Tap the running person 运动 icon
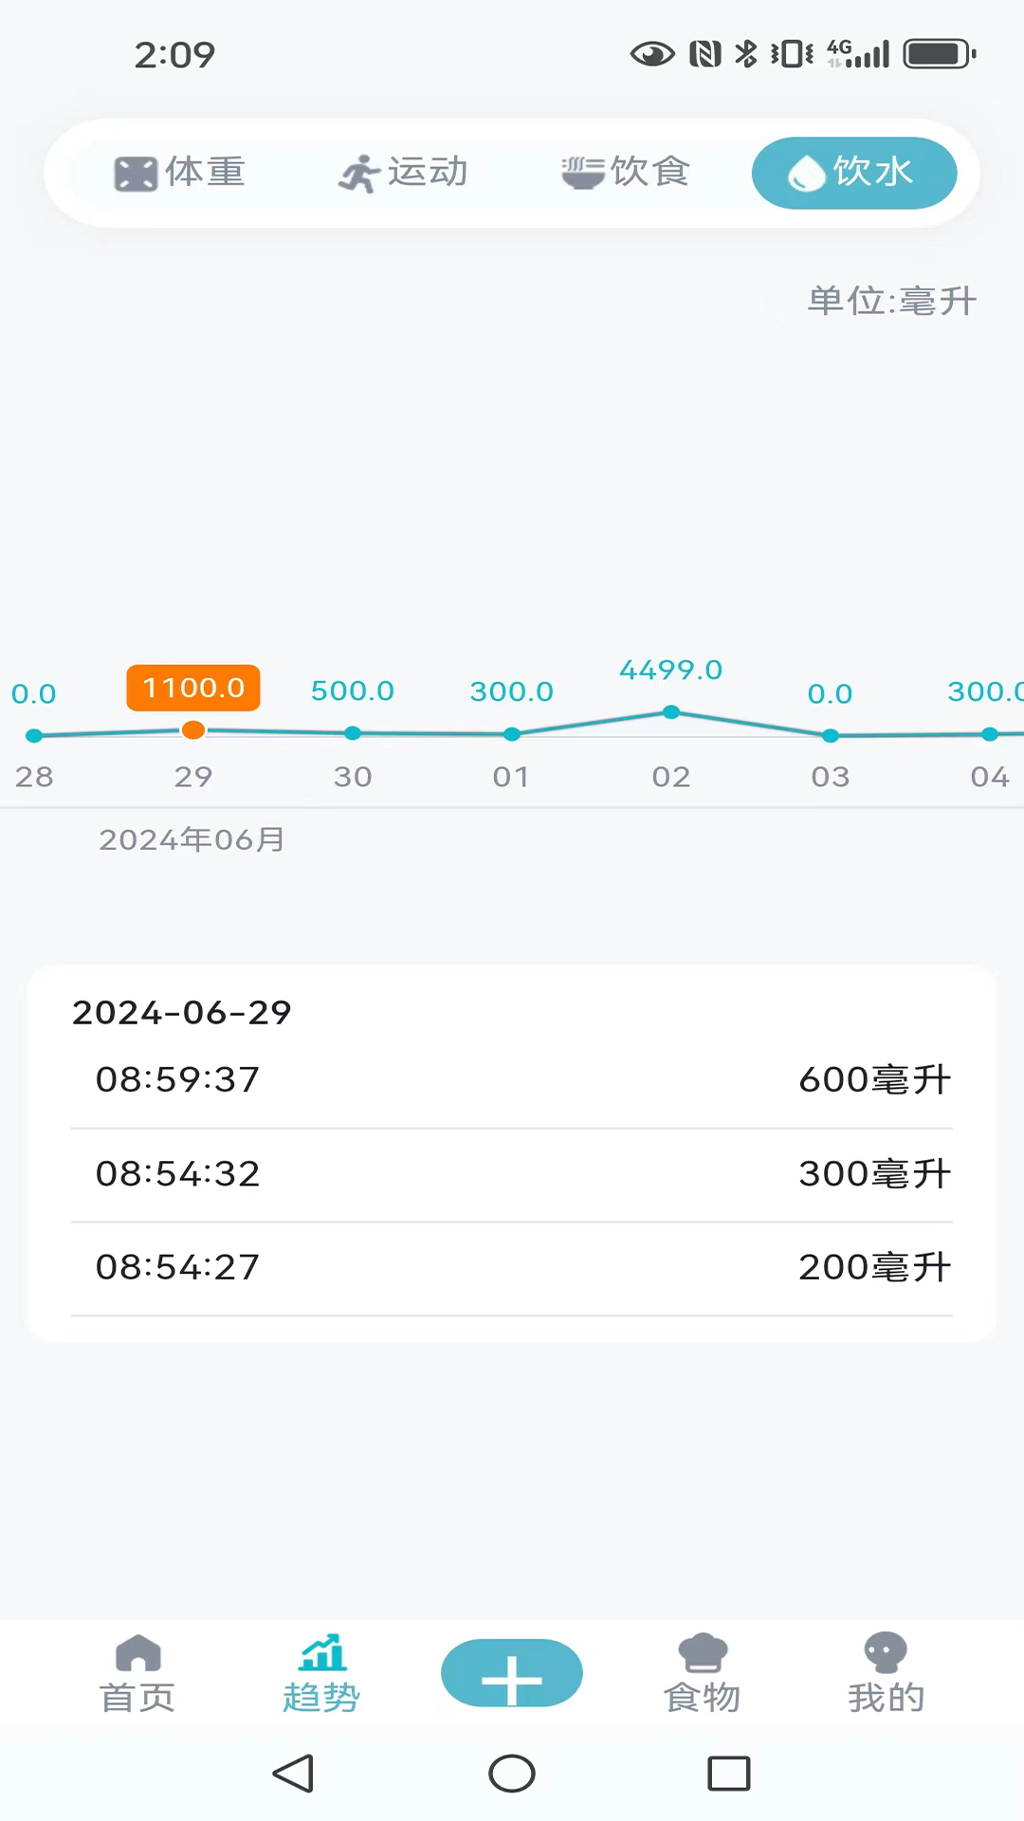This screenshot has width=1024, height=1821. coord(357,173)
